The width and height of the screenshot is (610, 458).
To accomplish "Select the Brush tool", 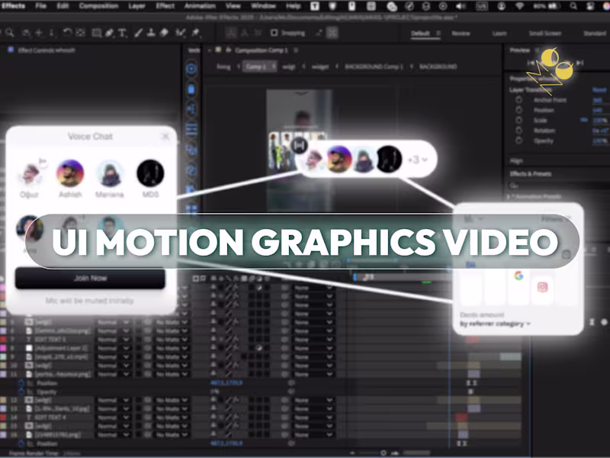I will coord(138,32).
